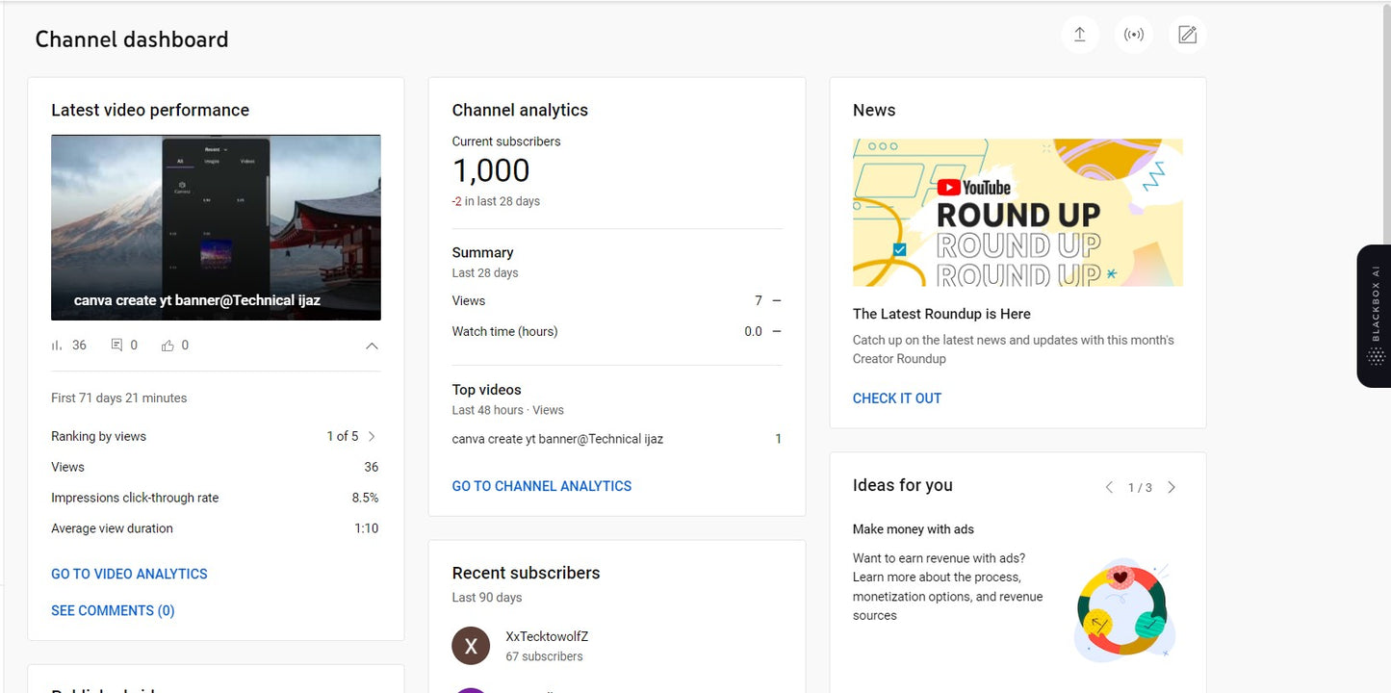
Task: Click the likes thumbs-up icon
Action: tap(167, 345)
